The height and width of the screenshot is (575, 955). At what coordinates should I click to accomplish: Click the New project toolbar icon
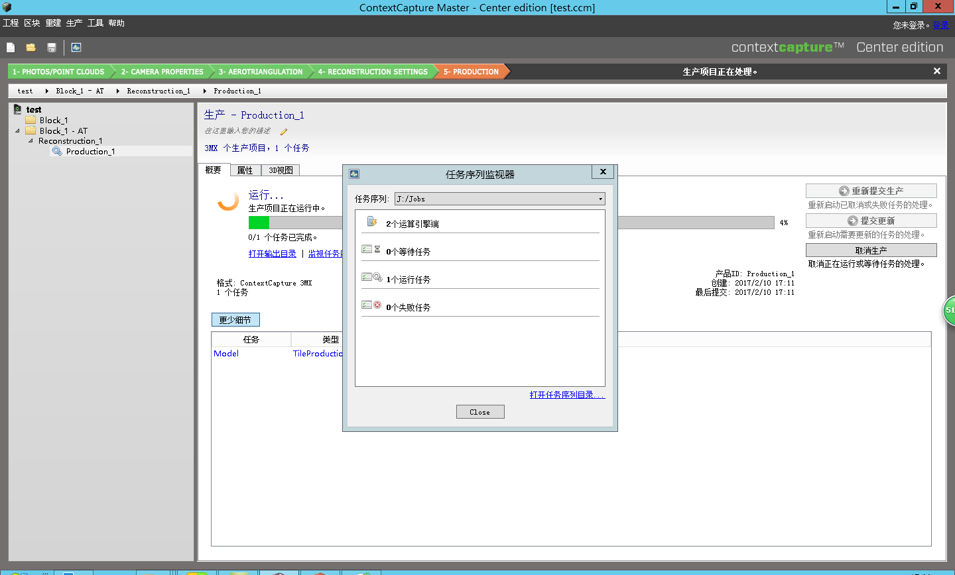point(11,48)
